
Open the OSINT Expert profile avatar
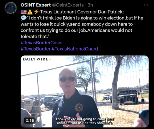[x=10, y=8]
